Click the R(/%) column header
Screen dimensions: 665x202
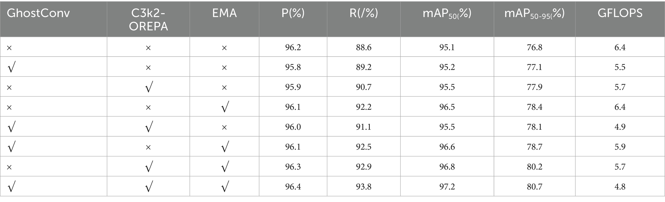tap(364, 13)
